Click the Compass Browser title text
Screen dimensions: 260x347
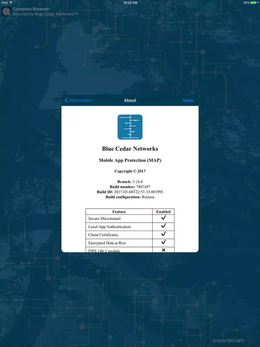(x=31, y=9)
